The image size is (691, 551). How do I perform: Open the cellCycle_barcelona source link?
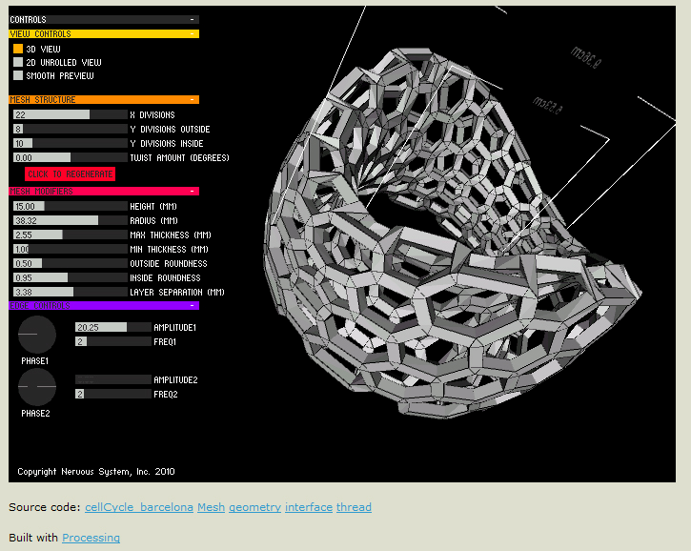pos(139,507)
